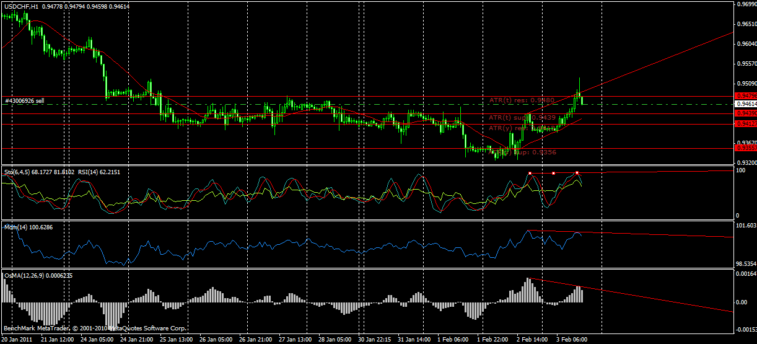Click the 24 Jan 05:00 time label
This screenshot has width=757, height=344.
click(x=98, y=340)
